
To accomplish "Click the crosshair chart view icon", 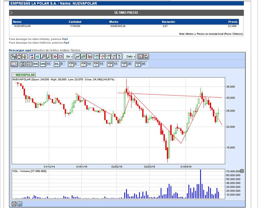I will pos(140,57).
